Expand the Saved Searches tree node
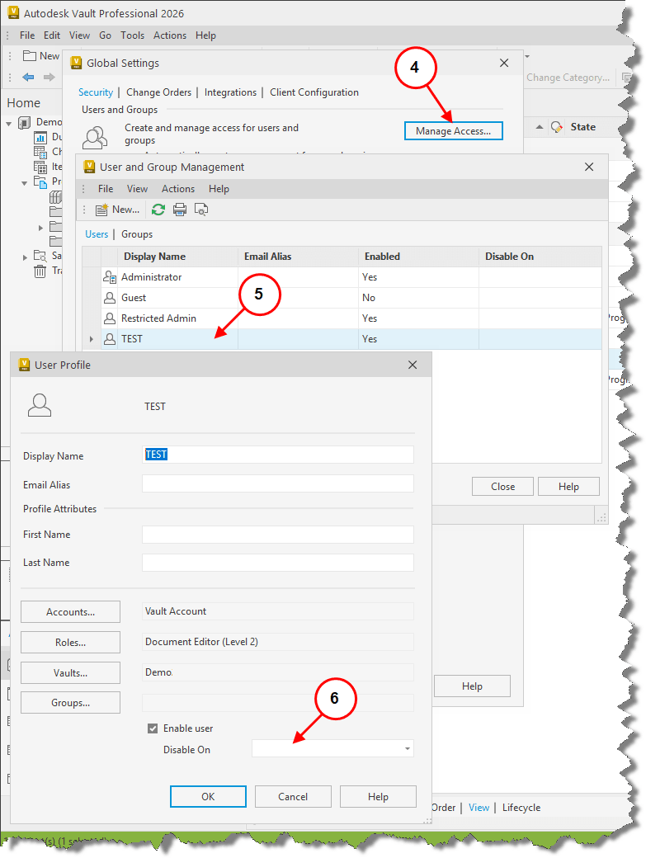This screenshot has width=646, height=858. [x=25, y=257]
